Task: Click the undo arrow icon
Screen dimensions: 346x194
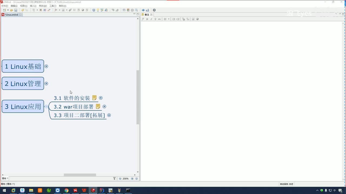Action: point(22,10)
